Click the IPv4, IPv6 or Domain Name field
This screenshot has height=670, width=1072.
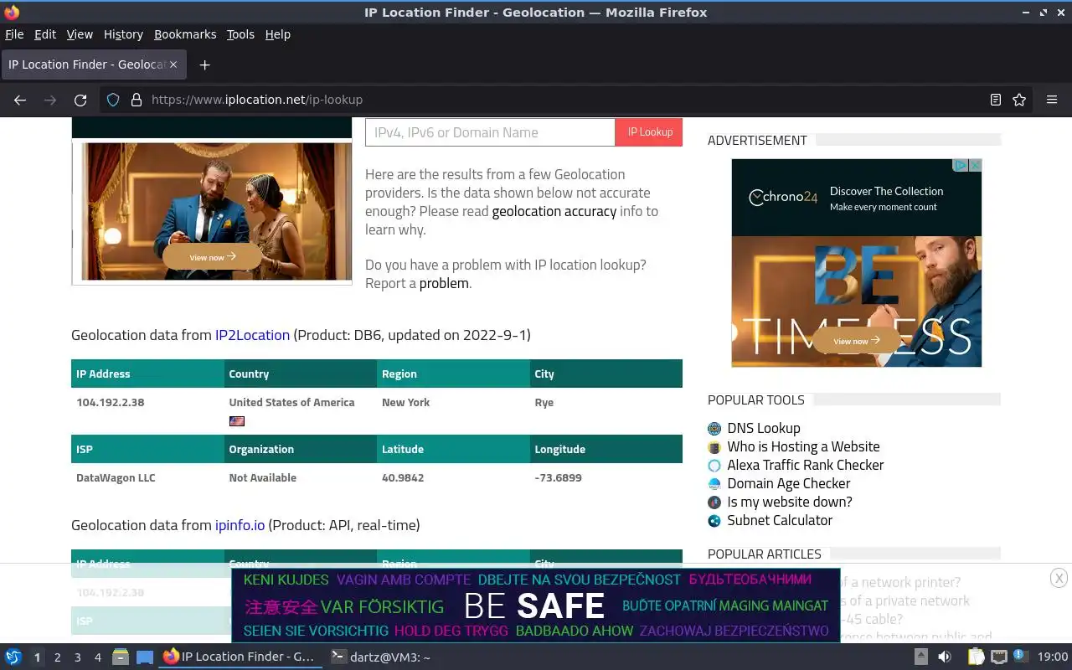490,132
